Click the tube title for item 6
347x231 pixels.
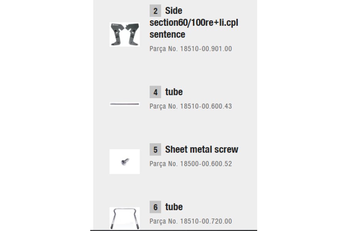point(174,207)
